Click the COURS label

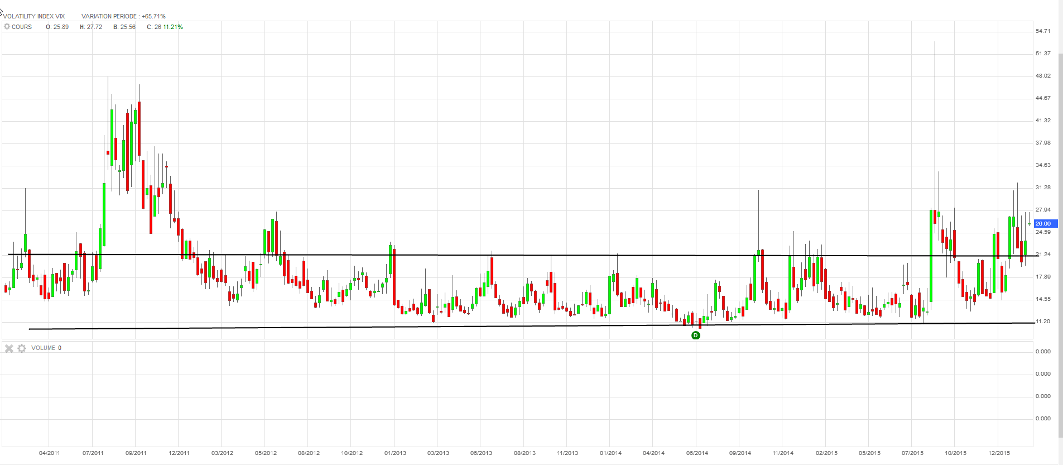22,27
